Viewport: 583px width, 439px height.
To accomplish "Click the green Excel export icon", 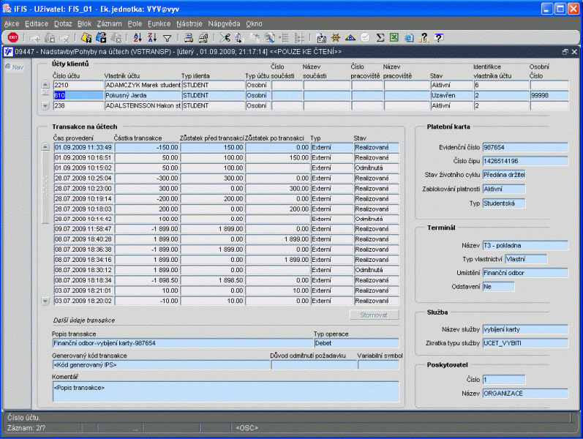I will coord(394,37).
